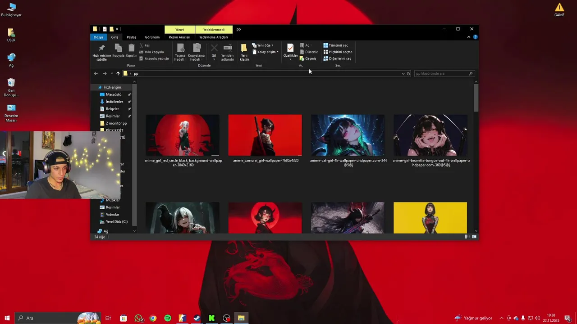Open 2 monitör pp folder
This screenshot has width=577, height=324.
[x=116, y=123]
